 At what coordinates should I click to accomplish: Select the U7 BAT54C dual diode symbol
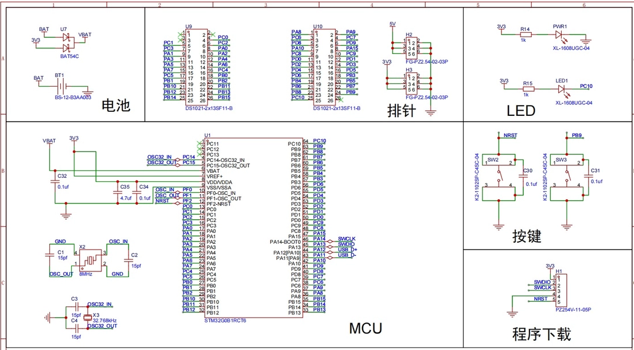pos(67,43)
